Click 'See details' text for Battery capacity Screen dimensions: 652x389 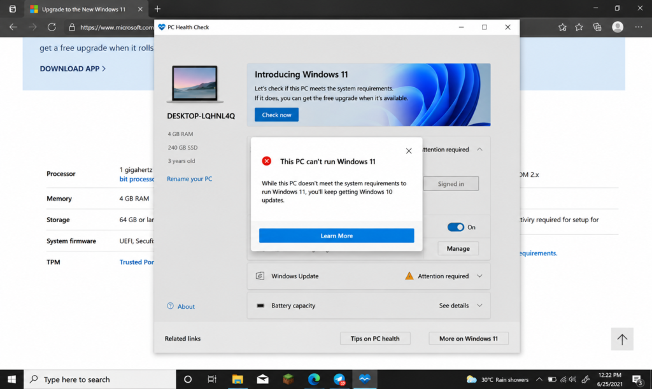point(453,306)
